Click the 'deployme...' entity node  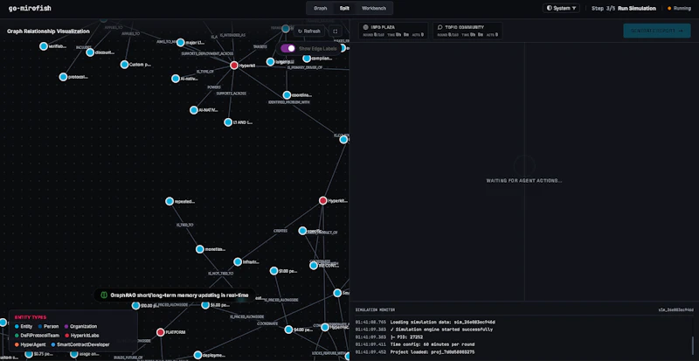[198, 355]
